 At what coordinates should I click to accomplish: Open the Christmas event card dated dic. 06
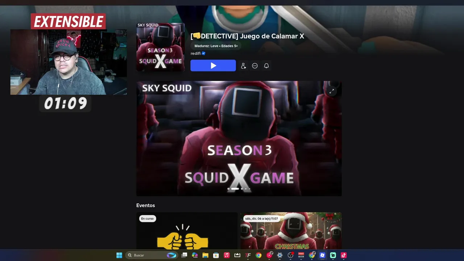point(291,231)
